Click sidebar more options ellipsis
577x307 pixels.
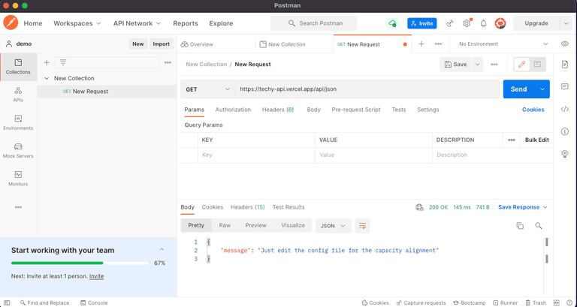[x=18, y=207]
